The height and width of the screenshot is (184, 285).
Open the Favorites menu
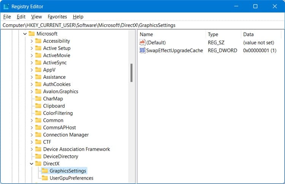(x=57, y=17)
